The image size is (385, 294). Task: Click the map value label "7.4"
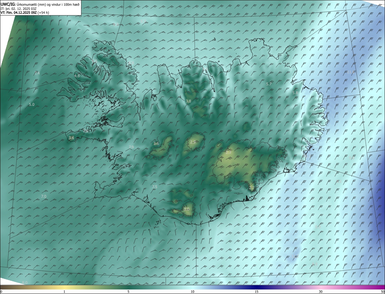[x=37, y=73]
